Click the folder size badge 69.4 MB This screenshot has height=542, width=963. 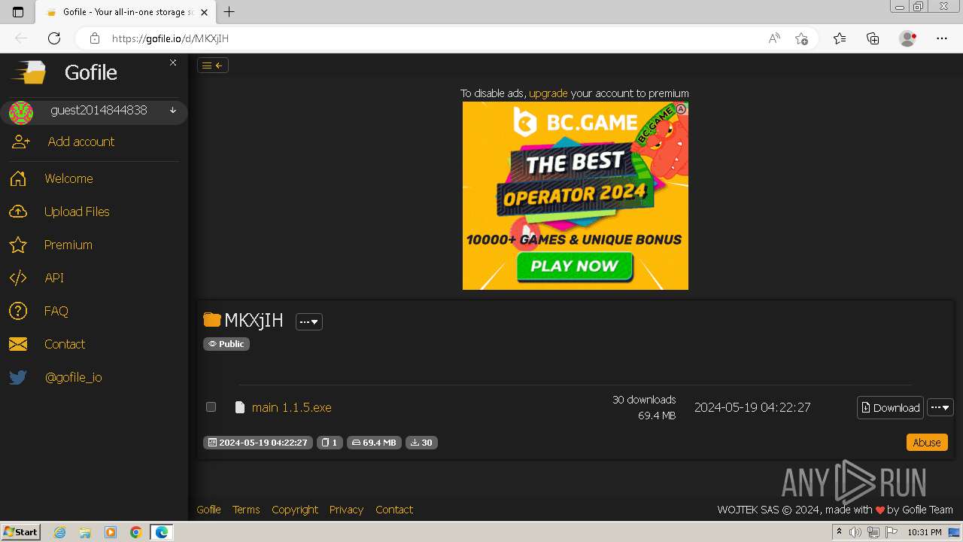click(x=374, y=443)
